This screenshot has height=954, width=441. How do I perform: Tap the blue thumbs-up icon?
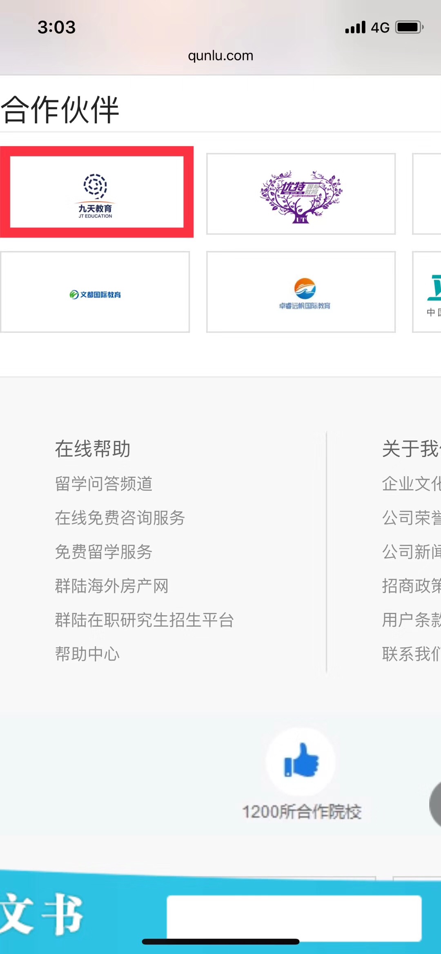pos(301,760)
